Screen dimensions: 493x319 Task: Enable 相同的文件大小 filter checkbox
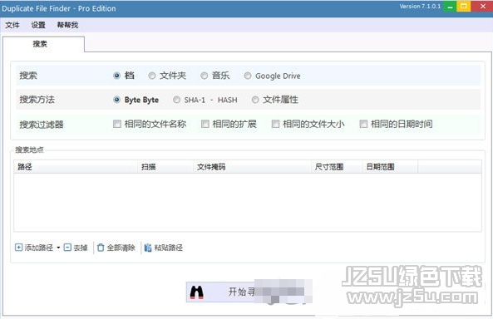pos(275,124)
